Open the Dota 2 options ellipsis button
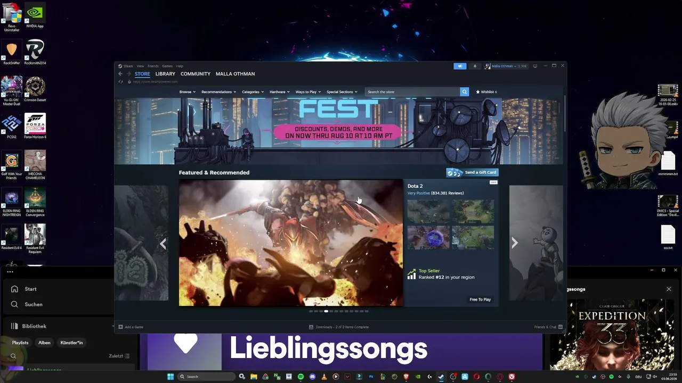This screenshot has width=682, height=383. [493, 182]
